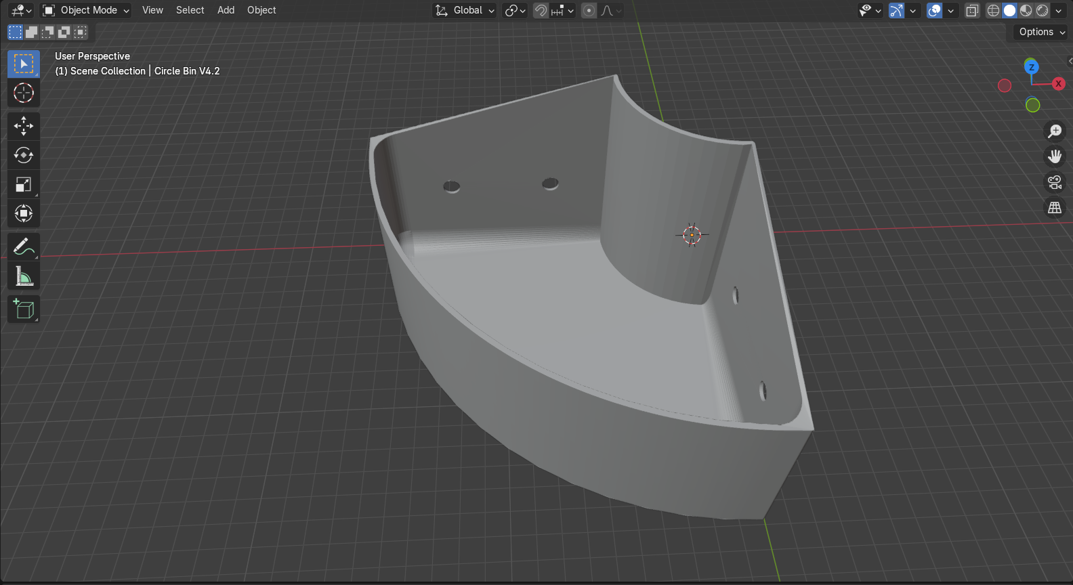Click the Add Cube tool
1073x585 pixels.
24,309
